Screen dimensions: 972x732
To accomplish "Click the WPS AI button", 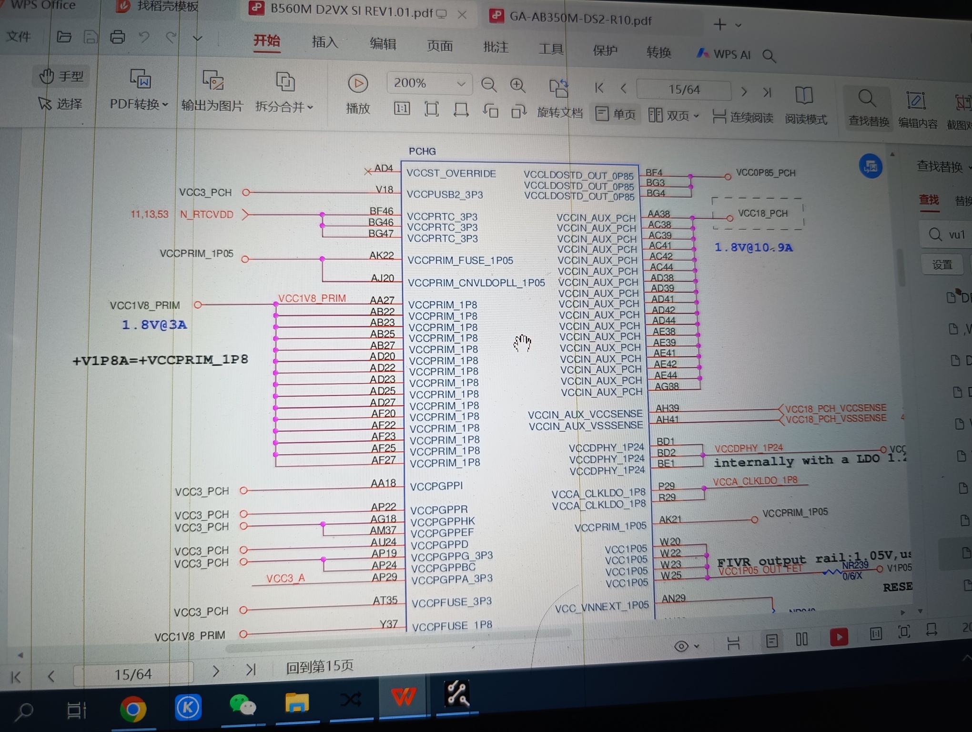I will 723,54.
